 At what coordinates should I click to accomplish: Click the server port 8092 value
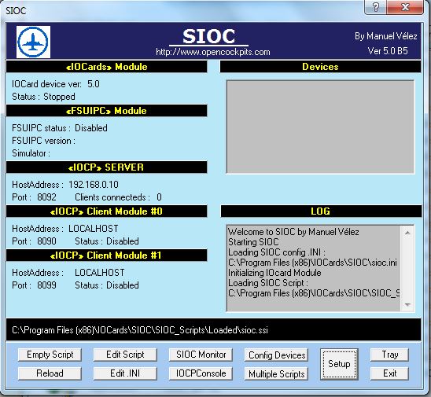46,197
